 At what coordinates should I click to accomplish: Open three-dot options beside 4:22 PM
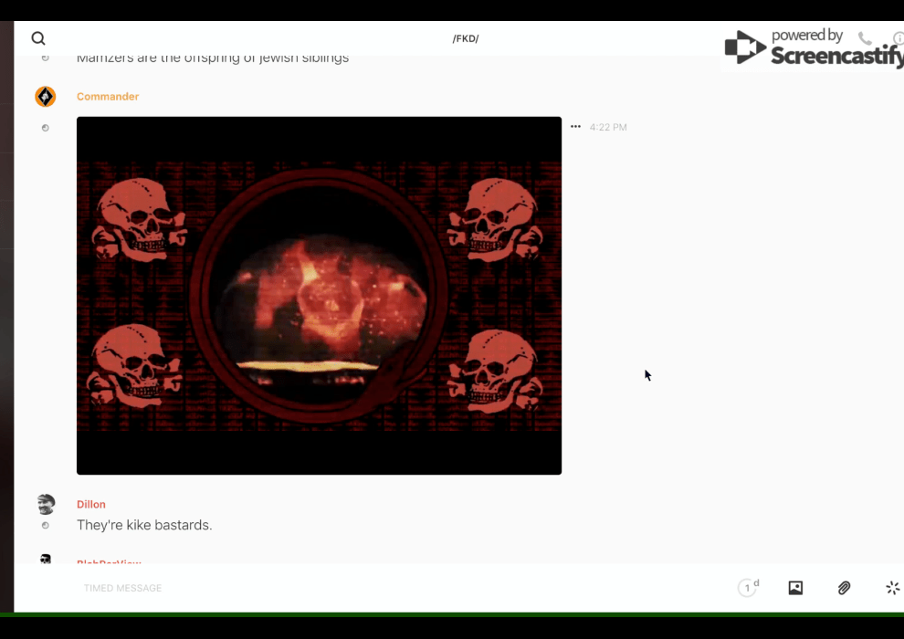coord(575,127)
